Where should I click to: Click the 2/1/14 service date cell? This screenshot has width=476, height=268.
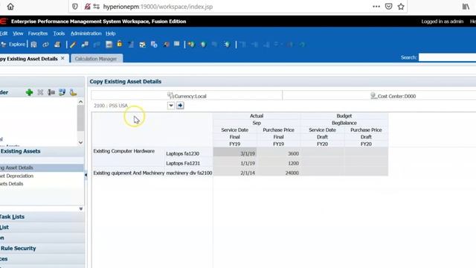click(x=235, y=173)
